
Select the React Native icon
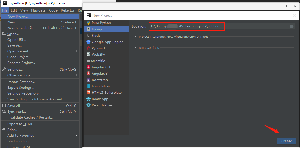(89, 105)
